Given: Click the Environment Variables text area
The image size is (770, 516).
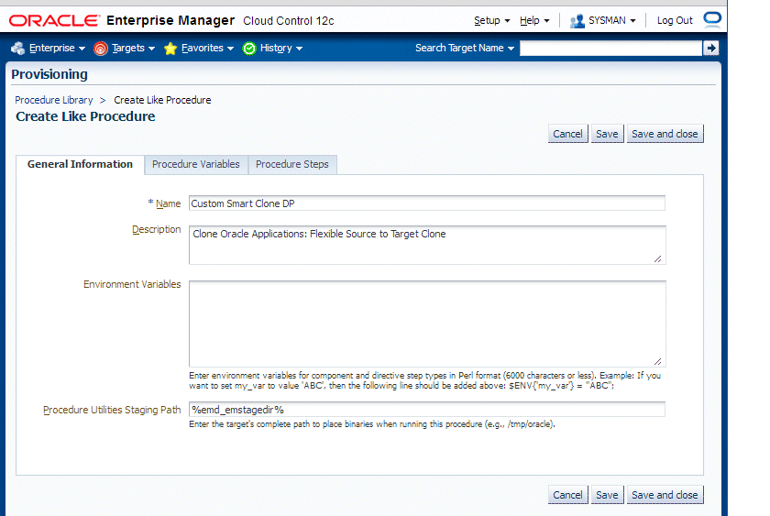Looking at the screenshot, I should pos(427,324).
